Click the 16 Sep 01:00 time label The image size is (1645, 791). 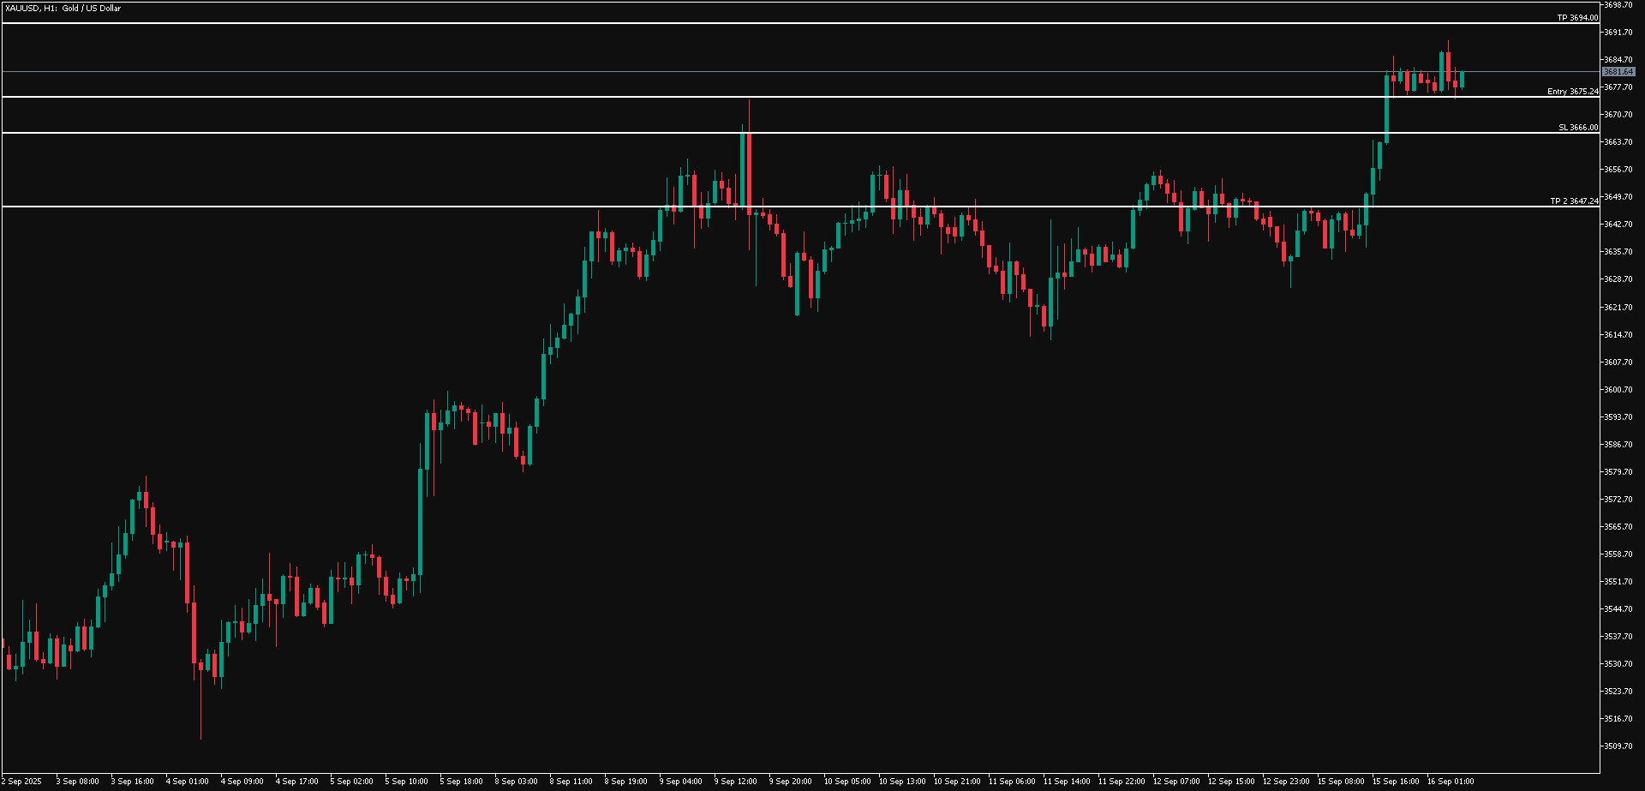(1450, 782)
